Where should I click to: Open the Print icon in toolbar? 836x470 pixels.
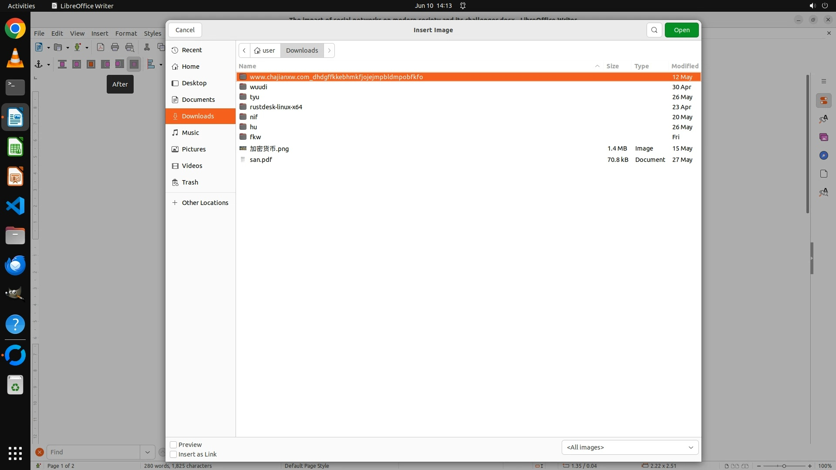115,47
